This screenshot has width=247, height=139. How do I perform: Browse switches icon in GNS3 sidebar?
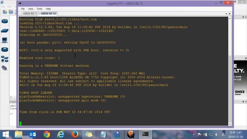pos(5,31)
